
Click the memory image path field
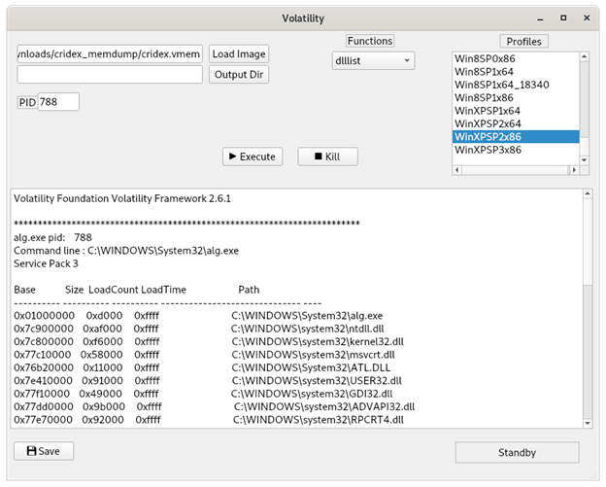(110, 53)
